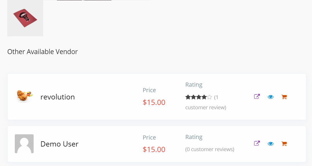This screenshot has width=312, height=166.
Task: Click the revolution vendor food avatar
Action: pyautogui.click(x=24, y=96)
